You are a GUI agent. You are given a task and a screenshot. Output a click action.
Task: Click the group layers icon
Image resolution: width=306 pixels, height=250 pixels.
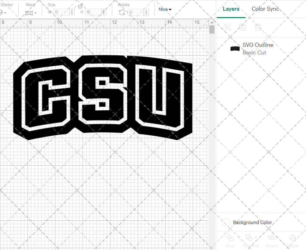pyautogui.click(x=227, y=27)
